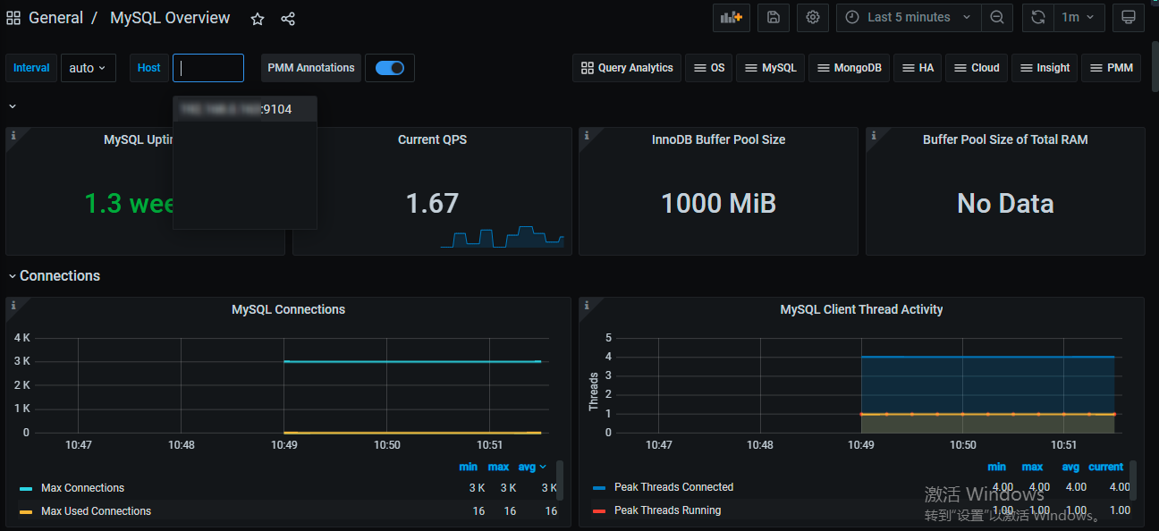Zoom out the time range
This screenshot has height=531, width=1159.
(997, 17)
